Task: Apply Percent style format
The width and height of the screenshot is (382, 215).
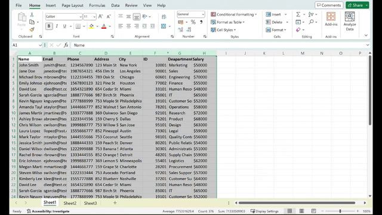Action: click(193, 22)
